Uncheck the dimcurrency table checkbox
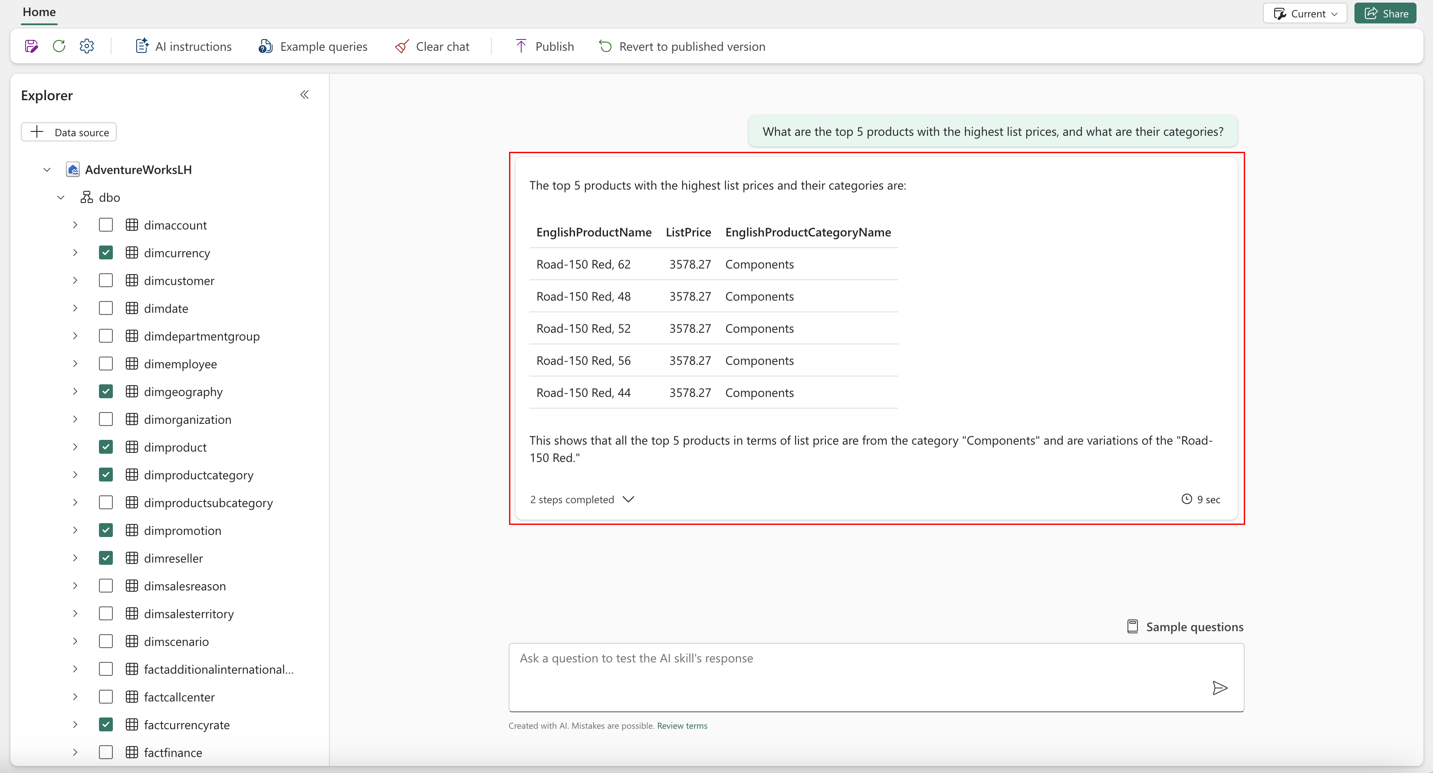Viewport: 1433px width, 773px height. (106, 252)
